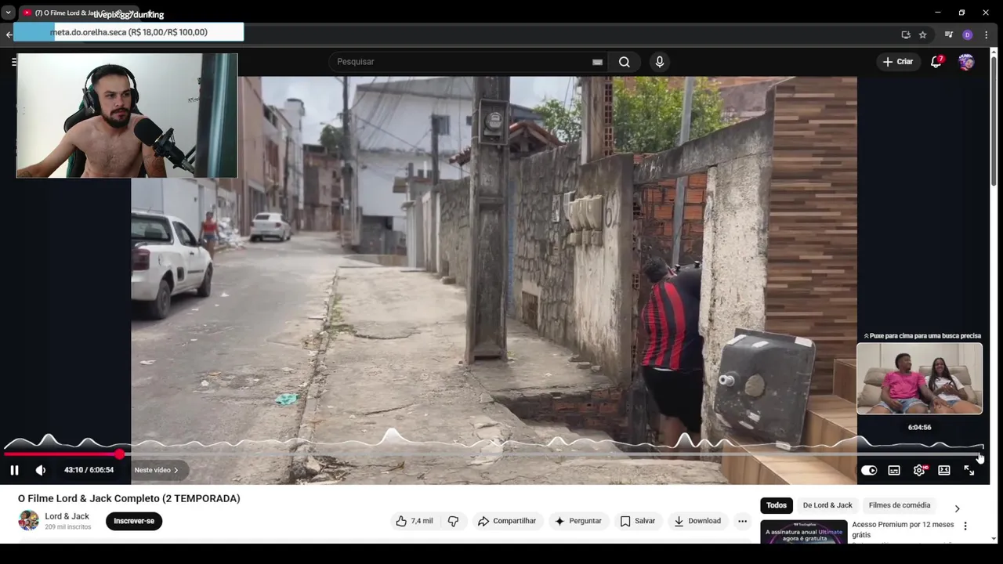Click the 'Puxe para cima para uma busca precisa' hint
This screenshot has width=1003, height=564.
click(x=922, y=335)
